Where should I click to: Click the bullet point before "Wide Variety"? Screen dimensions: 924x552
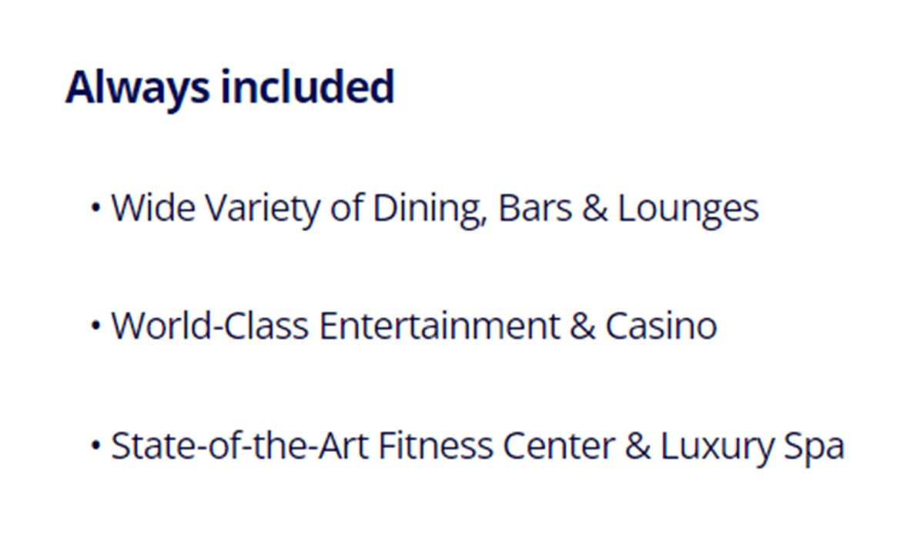(x=96, y=208)
